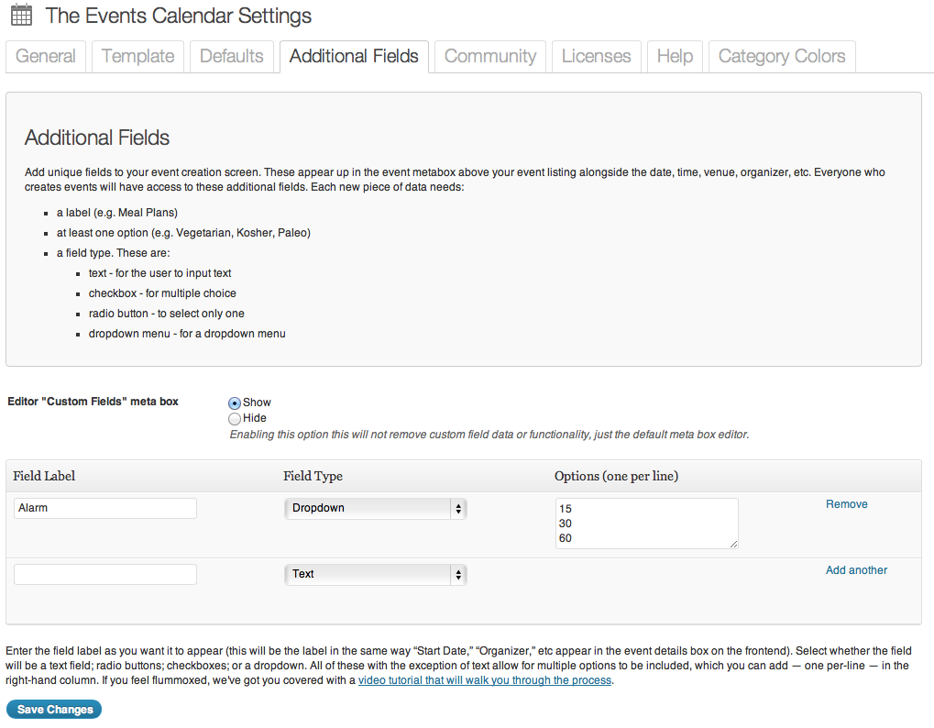This screenshot has width=934, height=728.
Task: Select the Show radio button
Action: [x=235, y=403]
